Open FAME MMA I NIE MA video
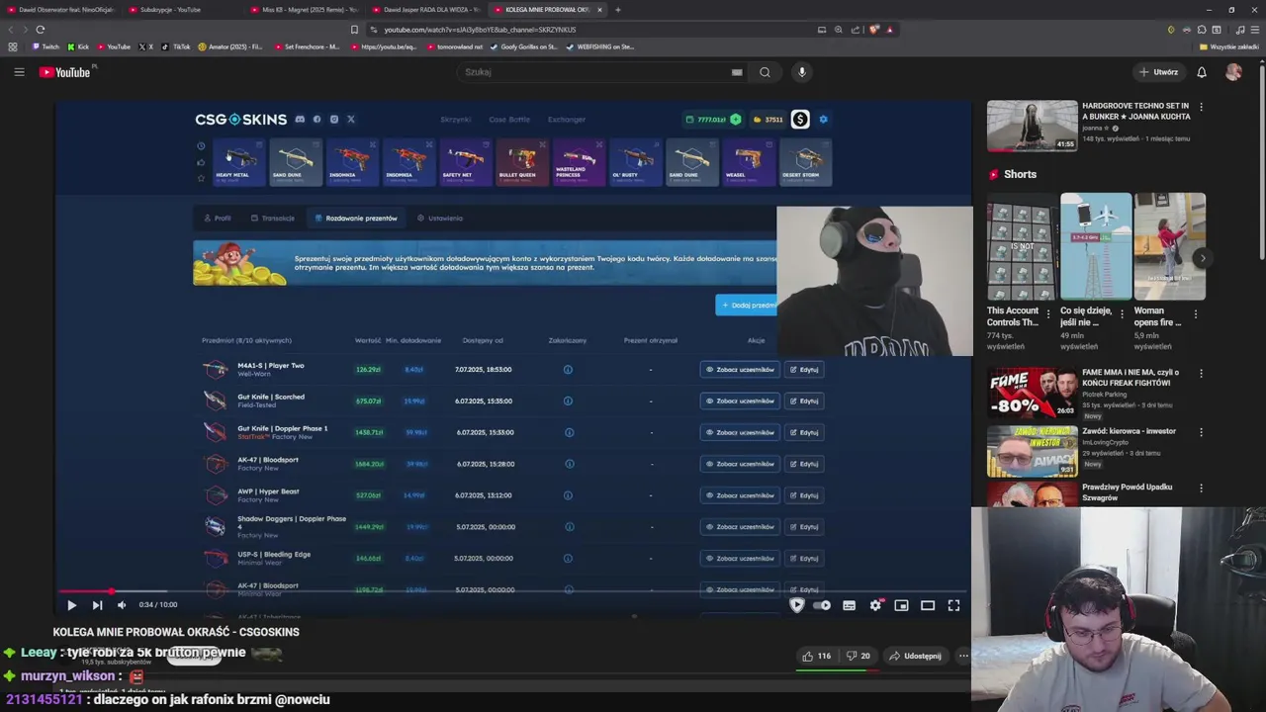The height and width of the screenshot is (712, 1266). pyautogui.click(x=1032, y=393)
